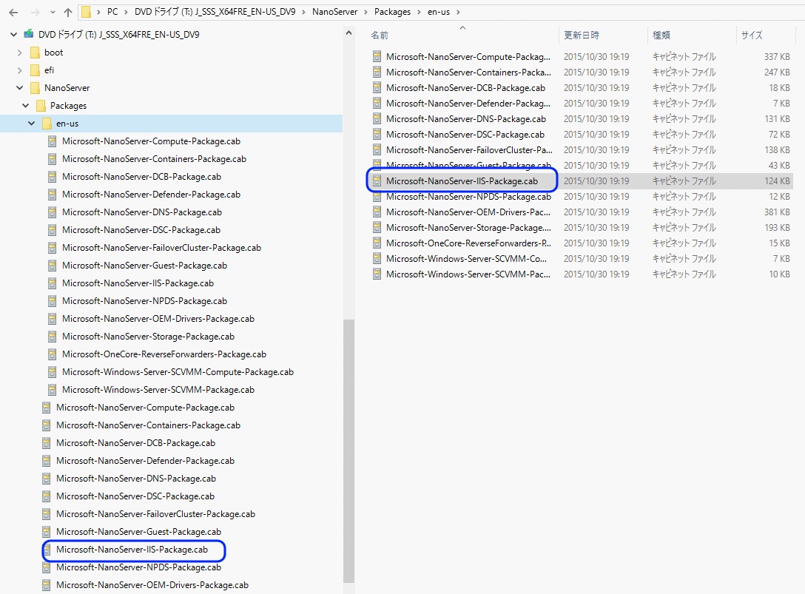
Task: Jump to PC in the address bar
Action: (x=112, y=12)
